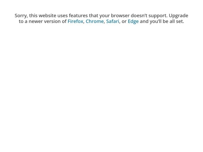This screenshot has height=152, width=203.
Task: Click the word "support" in the notice
Action: pos(158,16)
